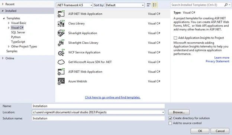Screen dimensions: 232x135
Task: Click the Online section label
Action: (x=10, y=58)
